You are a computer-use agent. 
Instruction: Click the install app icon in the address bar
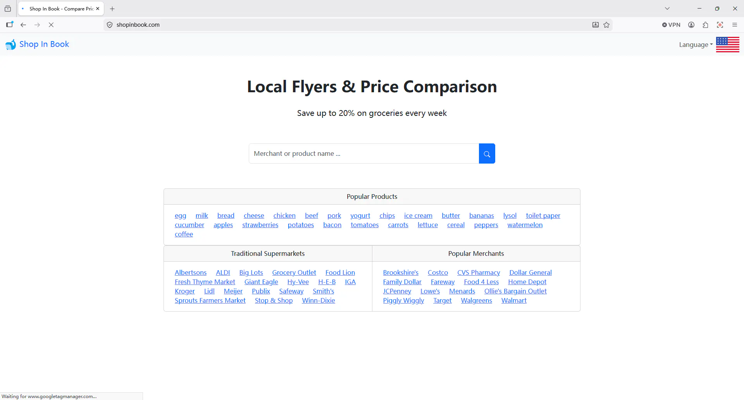[596, 25]
